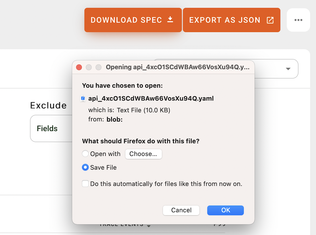Open the Fields selector

pyautogui.click(x=47, y=129)
